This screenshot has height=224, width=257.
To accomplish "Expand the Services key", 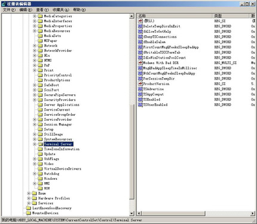I will coord(29,203).
